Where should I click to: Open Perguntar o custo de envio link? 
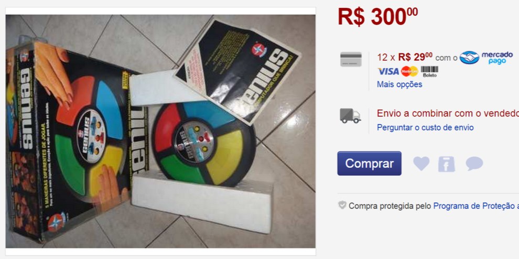[425, 127]
